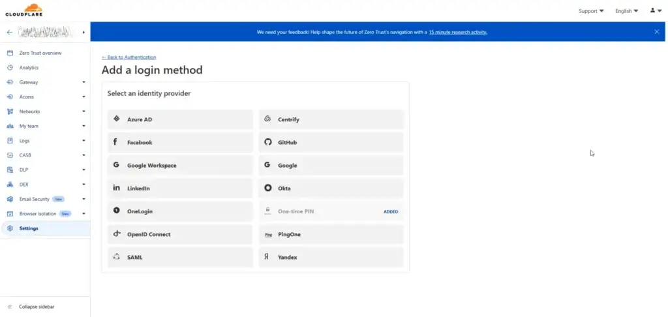Click the Yandex Я icon
Screen dimensions: 668x317
point(267,257)
